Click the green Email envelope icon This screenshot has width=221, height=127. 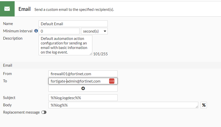tap(7, 9)
